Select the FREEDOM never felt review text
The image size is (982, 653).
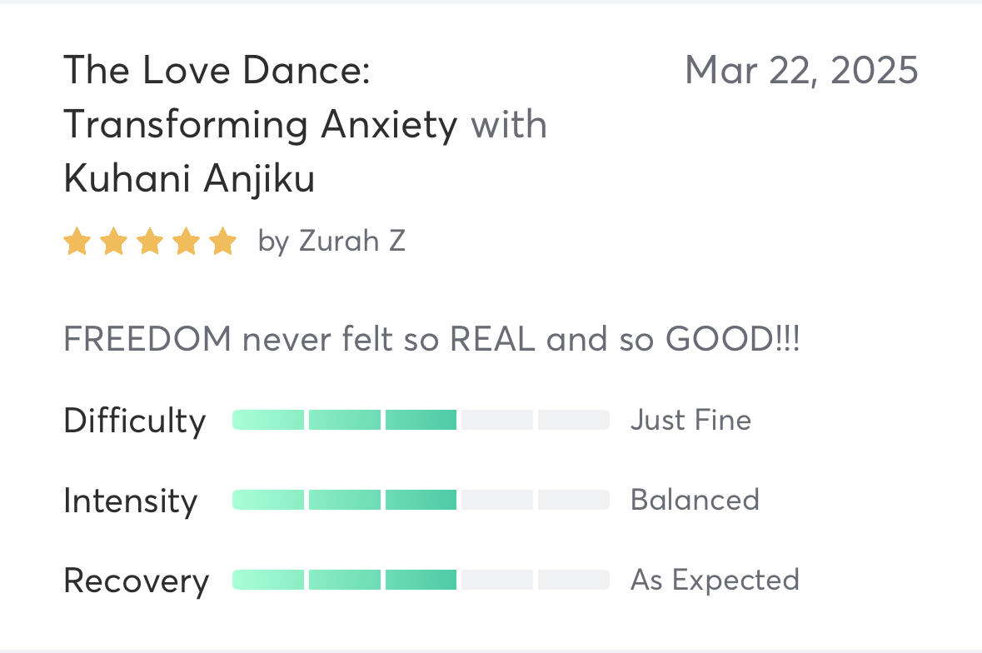(431, 341)
